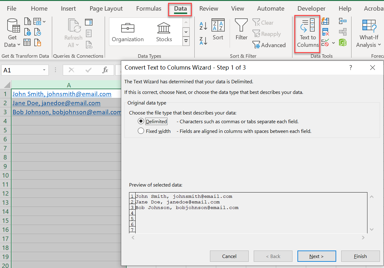Image resolution: width=384 pixels, height=268 pixels.
Task: Click cell with Jane Doe email
Action: click(66, 103)
